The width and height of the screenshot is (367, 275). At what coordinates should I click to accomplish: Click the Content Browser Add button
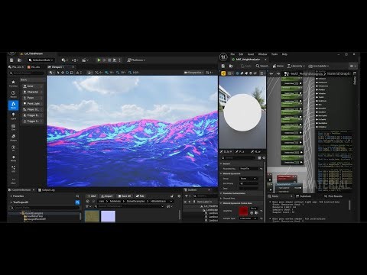[x=92, y=196]
